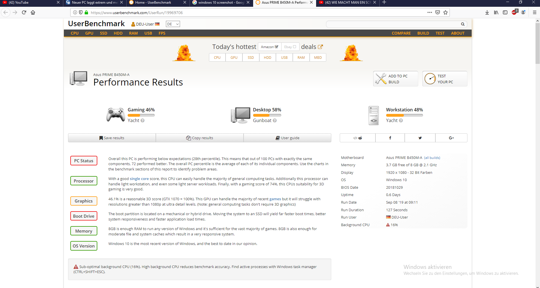Click the DEU-User profile link
This screenshot has height=288, width=540.
pos(145,24)
